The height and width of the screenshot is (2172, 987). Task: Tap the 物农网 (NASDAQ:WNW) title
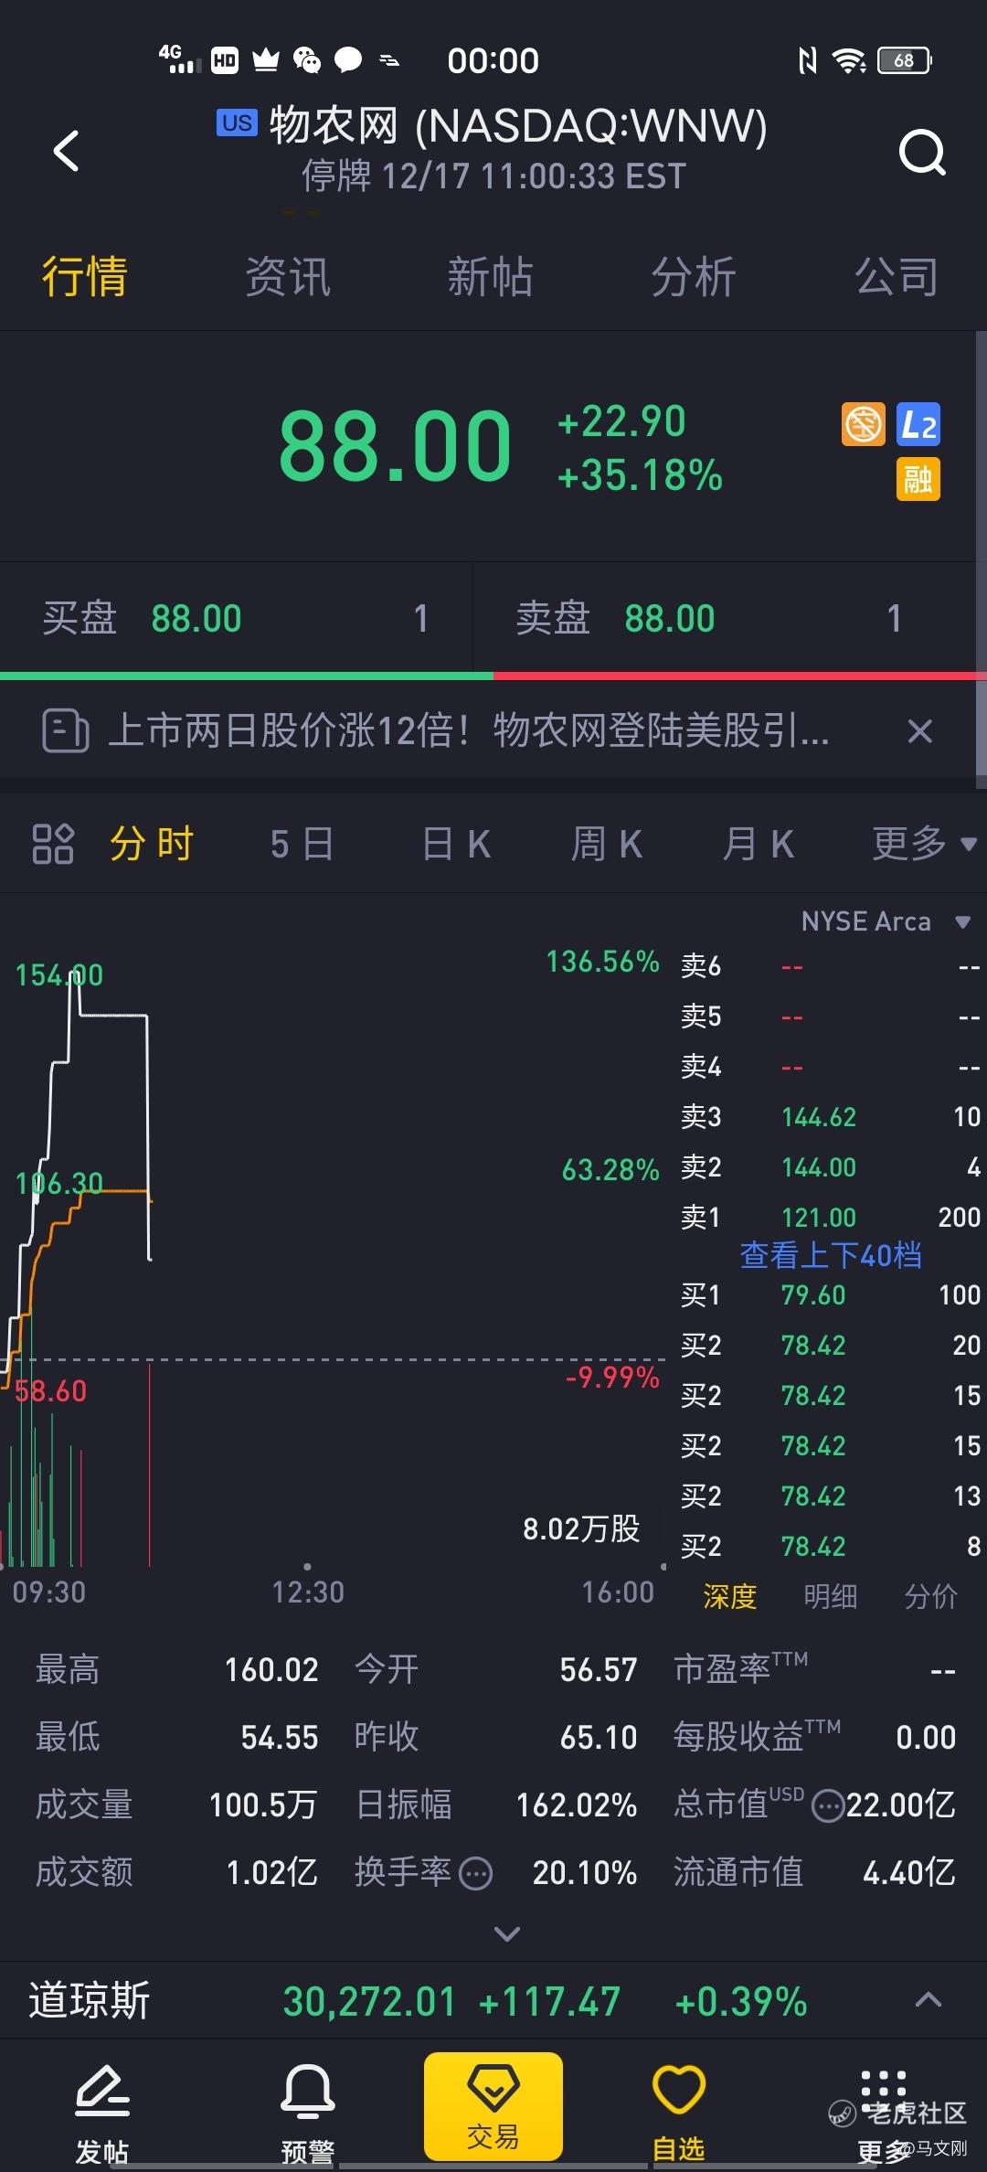(x=517, y=125)
